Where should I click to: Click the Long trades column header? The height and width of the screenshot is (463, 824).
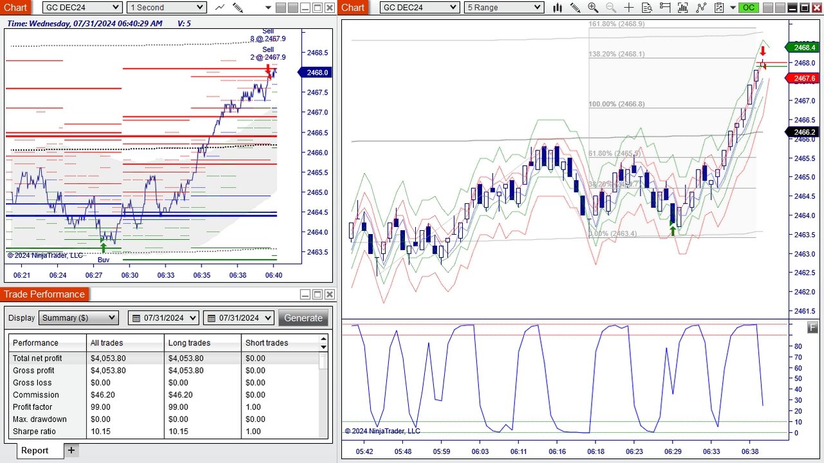pos(203,343)
